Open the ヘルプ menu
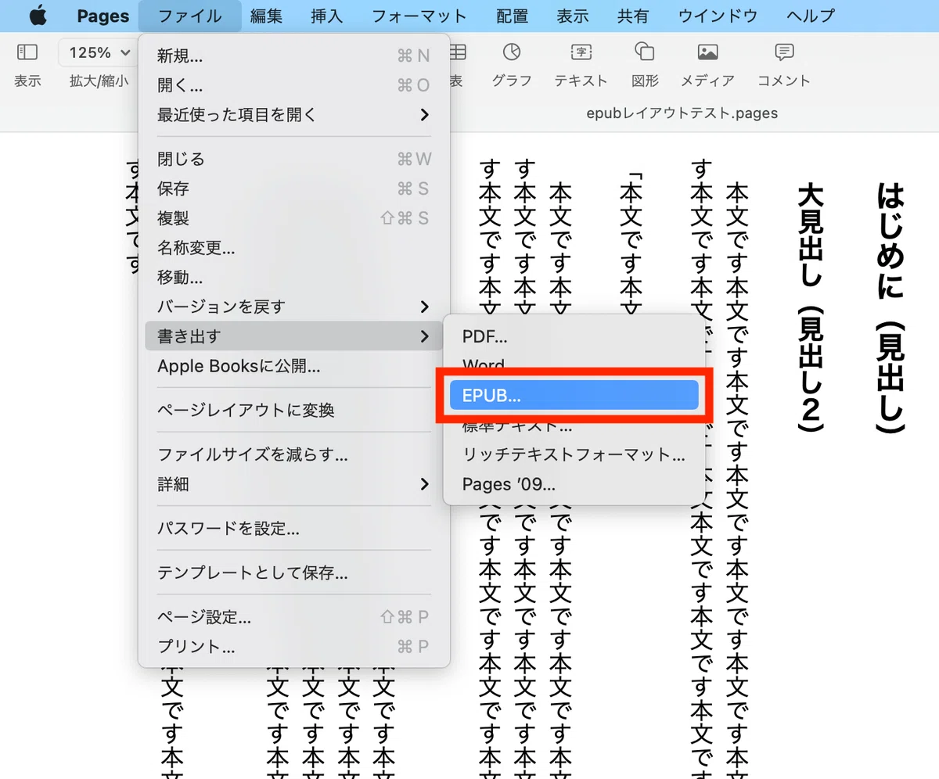The width and height of the screenshot is (939, 779). (x=811, y=16)
